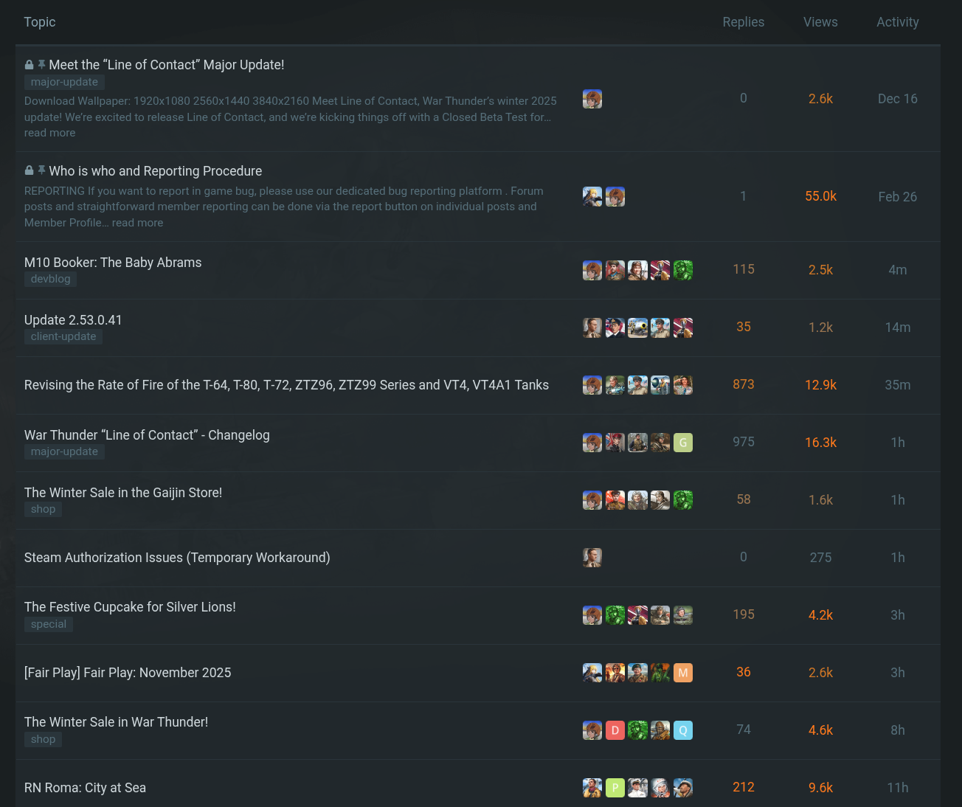
Task: Click "read more" in the Who is who excerpt
Action: pyautogui.click(x=137, y=223)
